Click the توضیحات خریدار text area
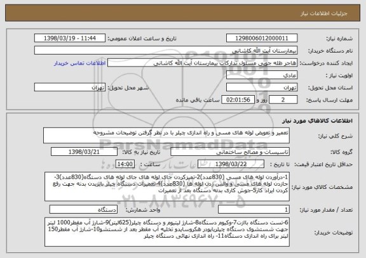Image resolution: width=366 pixels, height=258 pixels. (x=167, y=232)
